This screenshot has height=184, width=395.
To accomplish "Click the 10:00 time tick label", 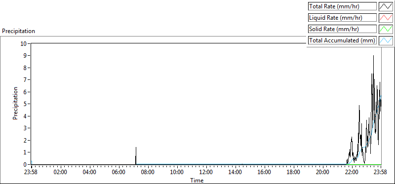I will click(177, 173).
